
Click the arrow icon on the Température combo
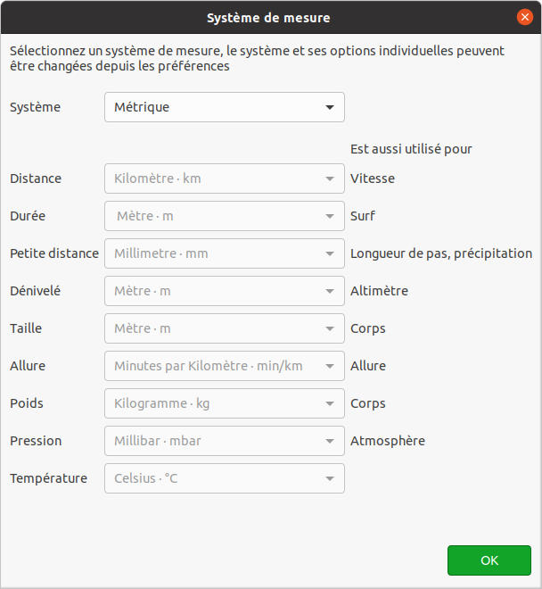330,478
